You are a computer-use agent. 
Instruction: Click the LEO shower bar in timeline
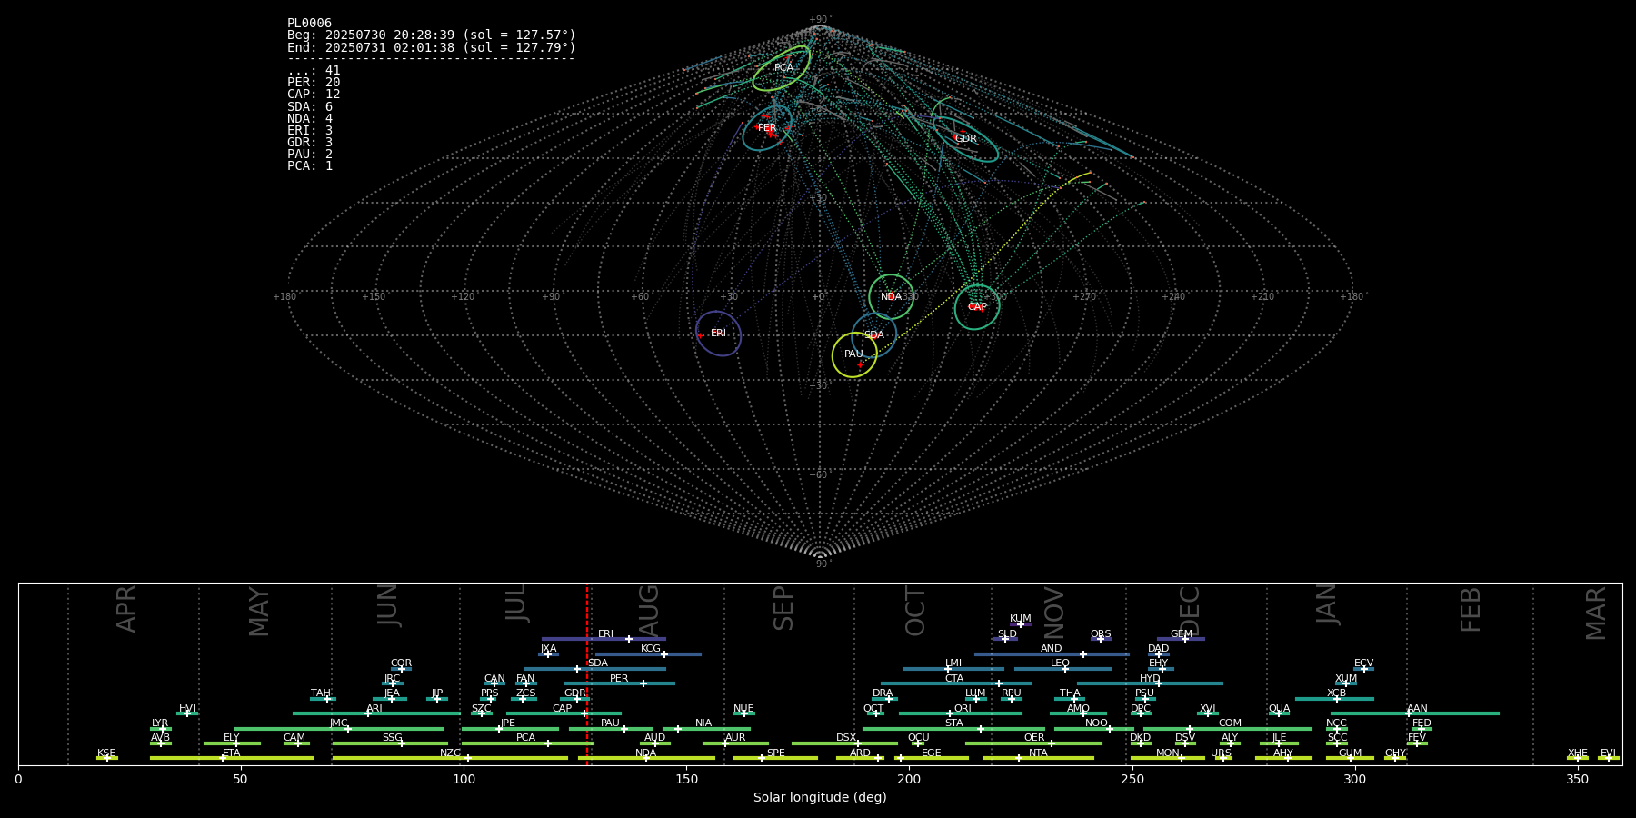point(1062,669)
